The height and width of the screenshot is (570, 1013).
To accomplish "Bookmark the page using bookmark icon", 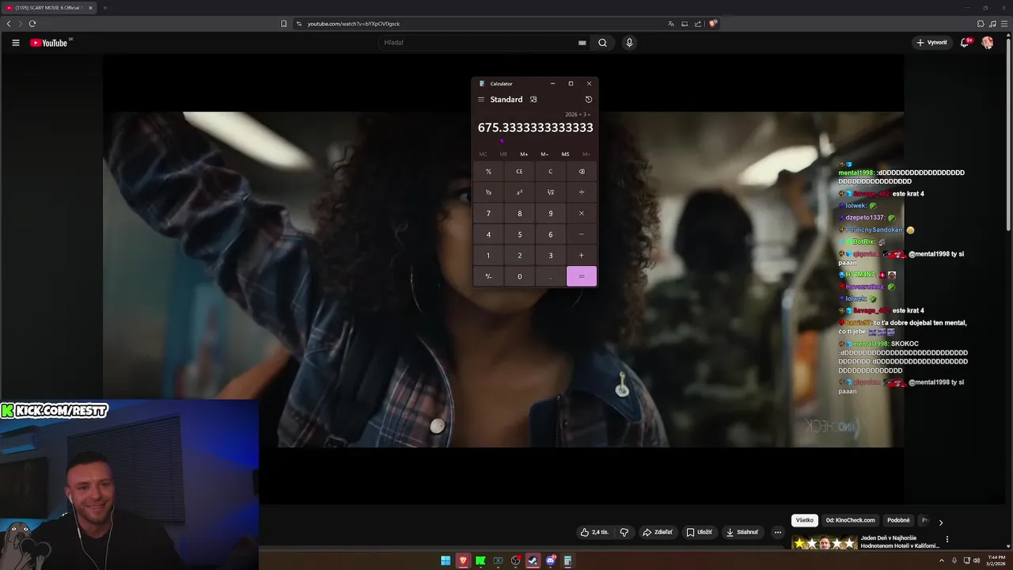I will 283,24.
